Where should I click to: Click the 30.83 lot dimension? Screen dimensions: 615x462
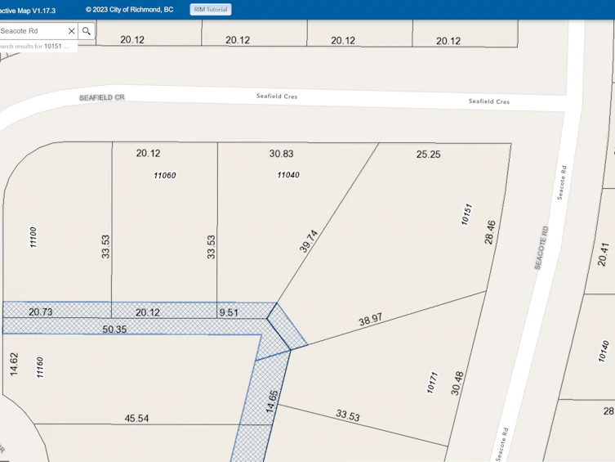tap(281, 154)
